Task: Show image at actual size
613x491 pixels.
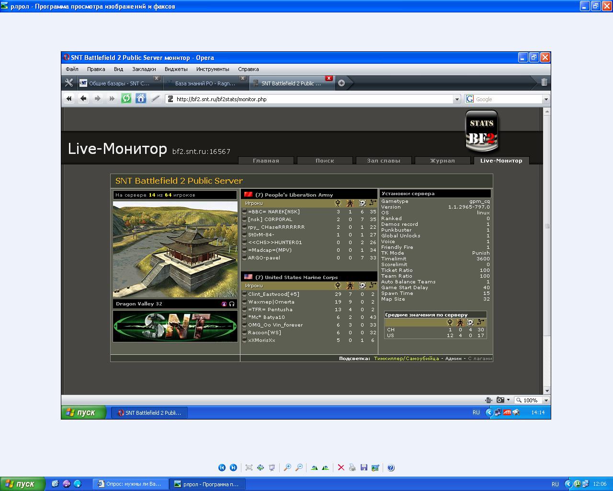Action: tap(261, 468)
